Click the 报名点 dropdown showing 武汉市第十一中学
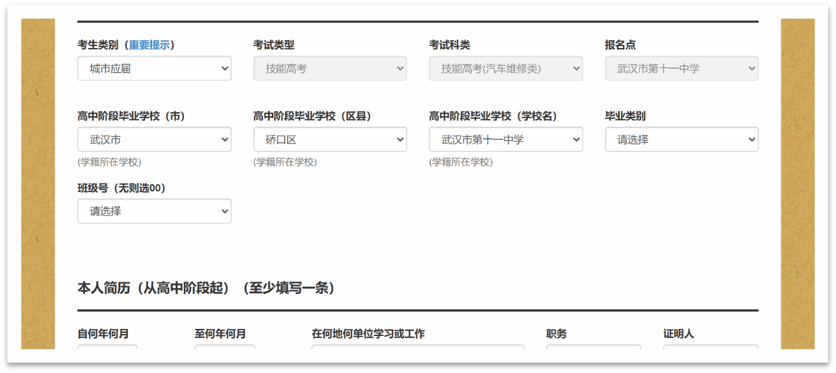 [681, 68]
